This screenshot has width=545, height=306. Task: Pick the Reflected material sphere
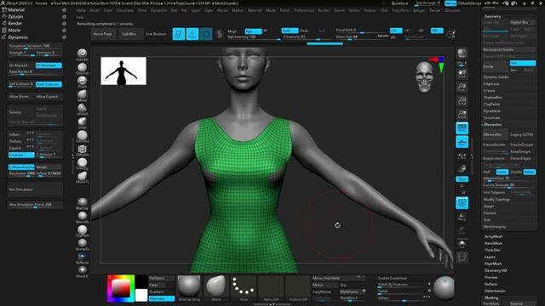click(x=82, y=257)
